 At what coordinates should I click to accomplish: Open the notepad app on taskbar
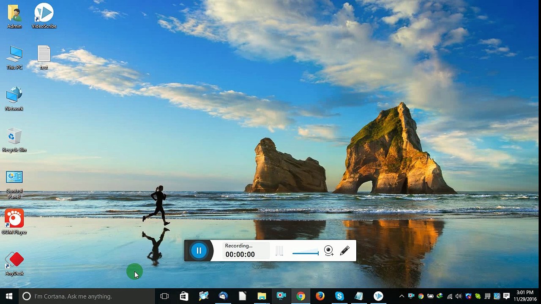[x=359, y=296]
